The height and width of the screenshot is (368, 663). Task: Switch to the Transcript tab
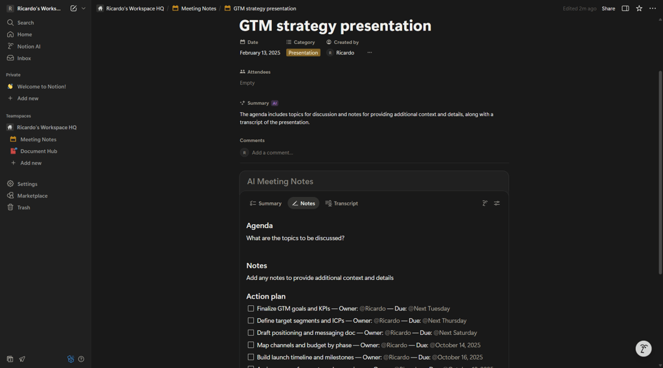coord(341,203)
